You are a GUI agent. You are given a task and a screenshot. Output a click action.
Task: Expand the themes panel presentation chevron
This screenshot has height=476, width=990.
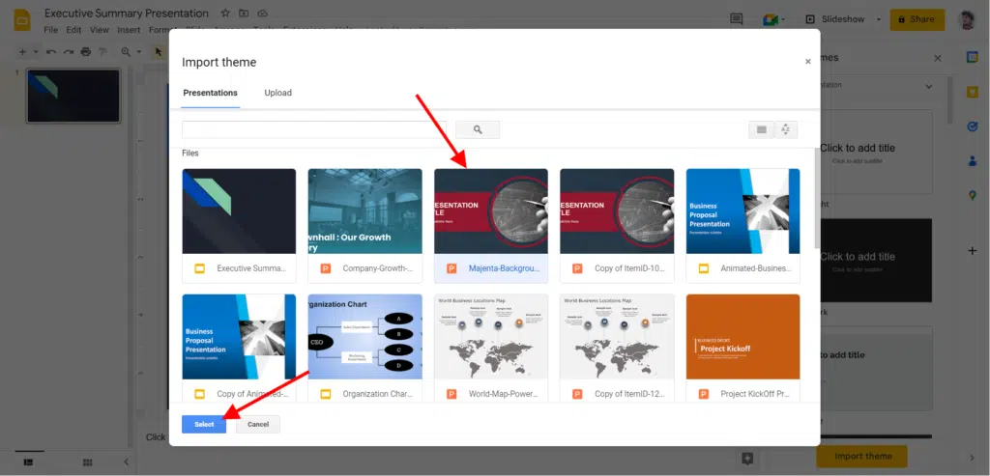[x=929, y=86]
